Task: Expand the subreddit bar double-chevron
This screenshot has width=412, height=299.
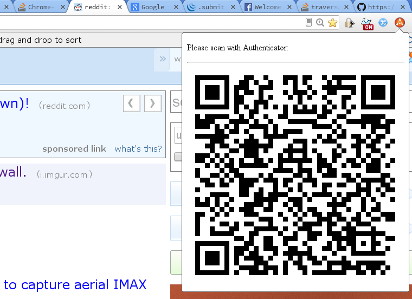Action: coord(163,59)
